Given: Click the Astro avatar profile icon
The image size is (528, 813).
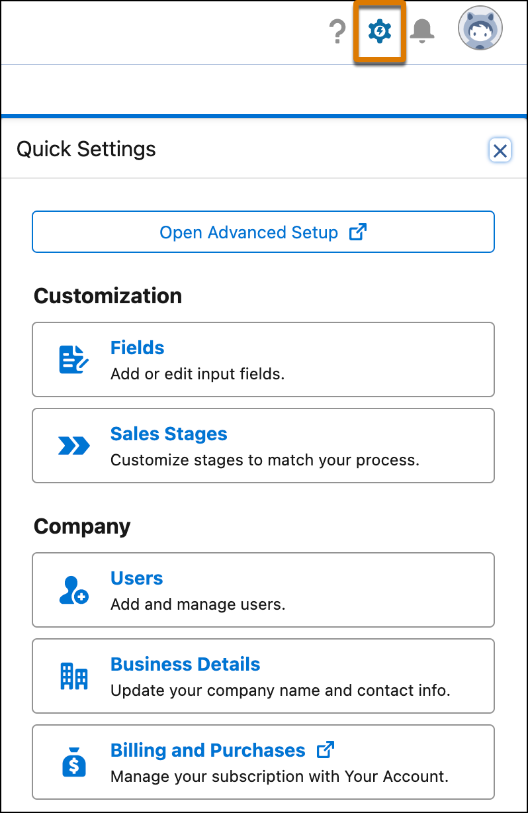Looking at the screenshot, I should tap(480, 28).
